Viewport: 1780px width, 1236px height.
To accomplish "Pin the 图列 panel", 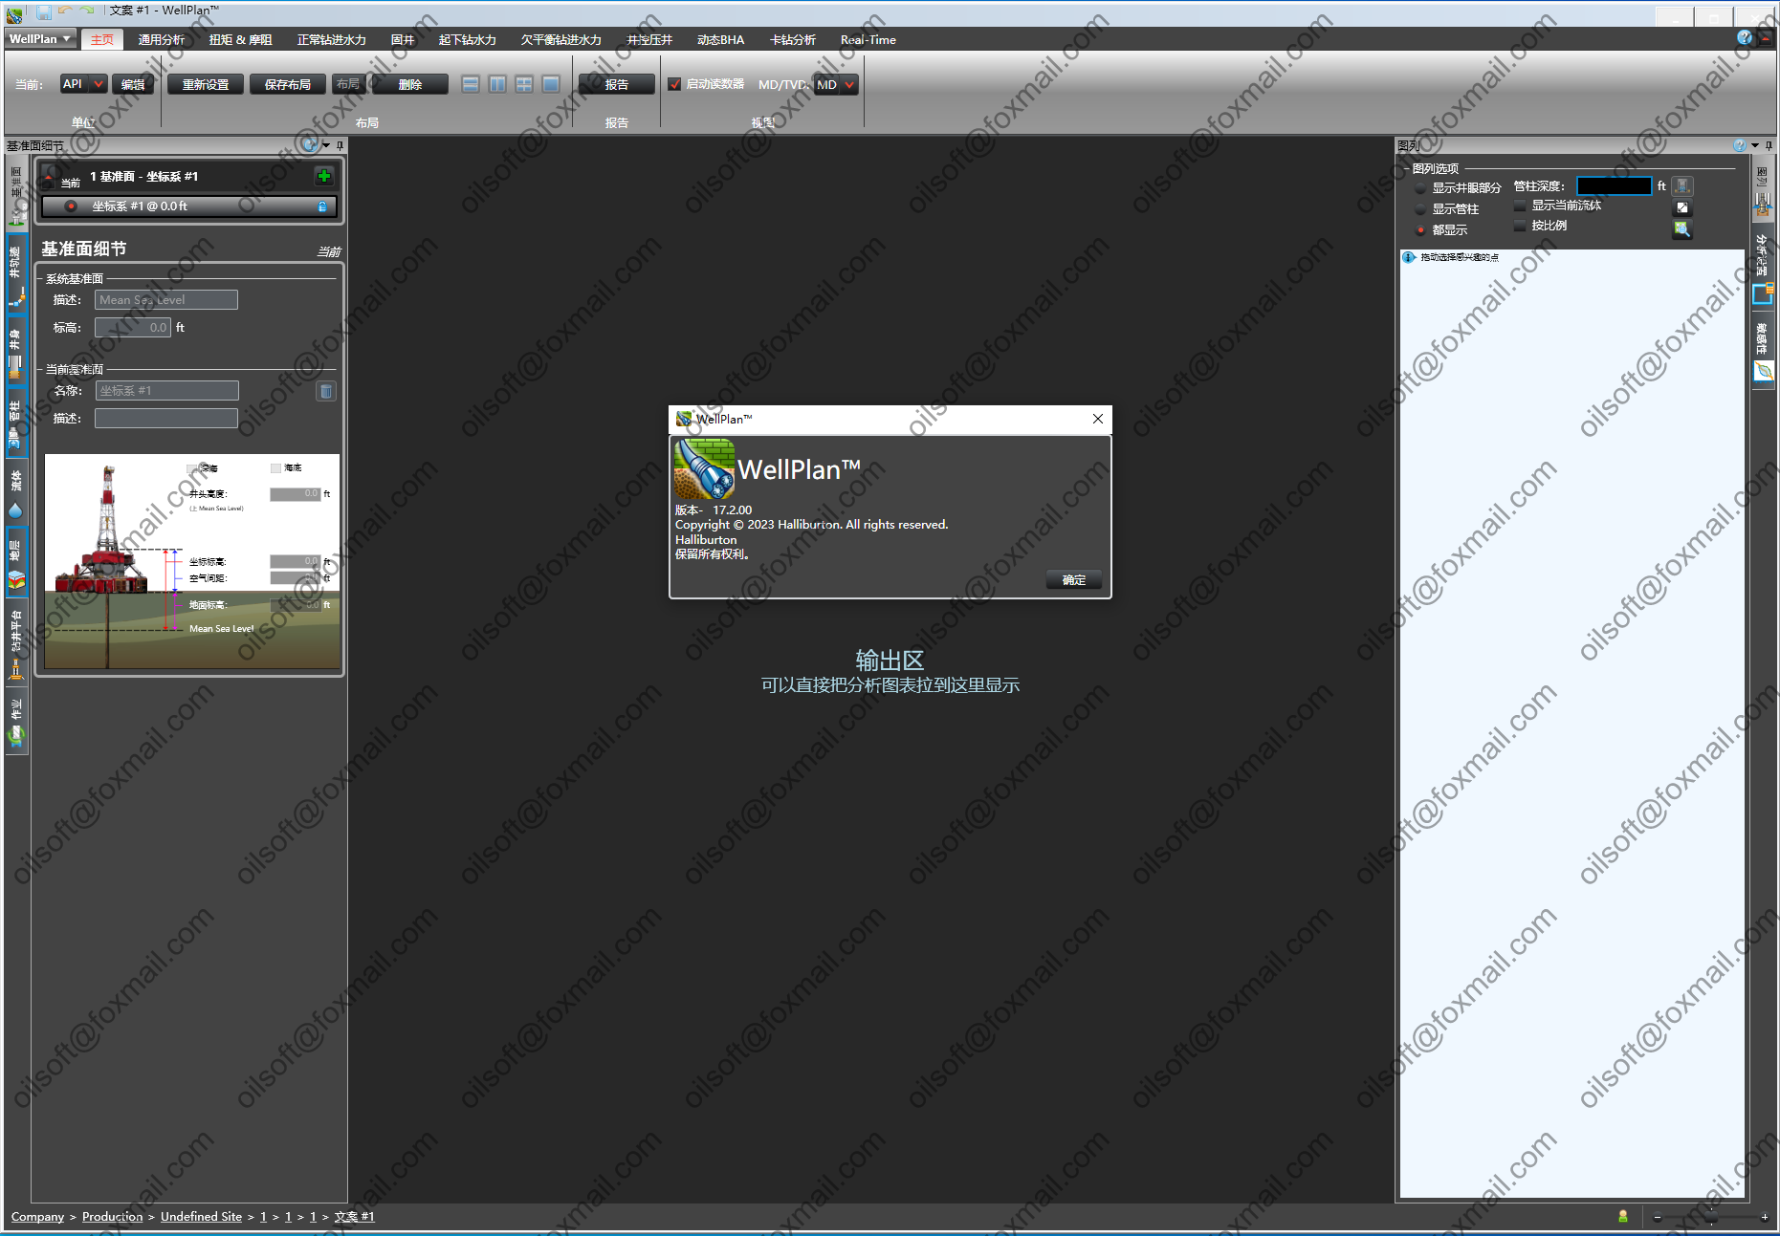I will 1769,145.
